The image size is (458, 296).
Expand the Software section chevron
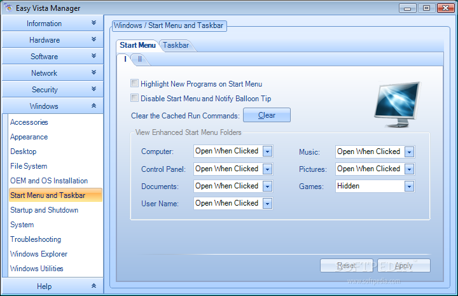click(94, 56)
